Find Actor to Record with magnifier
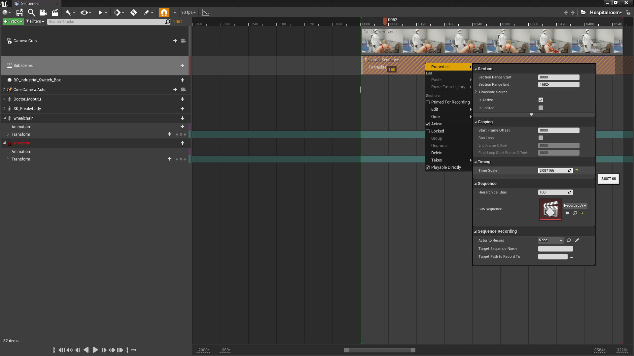 pyautogui.click(x=569, y=240)
